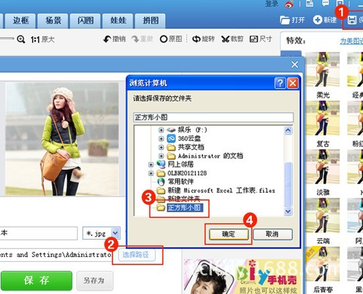Click 取消 in browse dialog
363x294 pixels.
(x=273, y=234)
